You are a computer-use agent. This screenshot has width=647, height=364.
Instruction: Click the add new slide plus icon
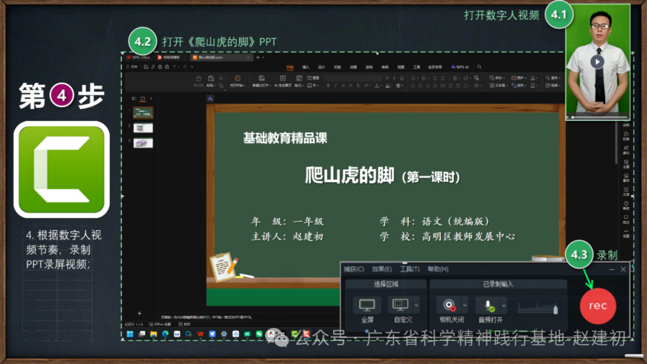click(x=140, y=313)
